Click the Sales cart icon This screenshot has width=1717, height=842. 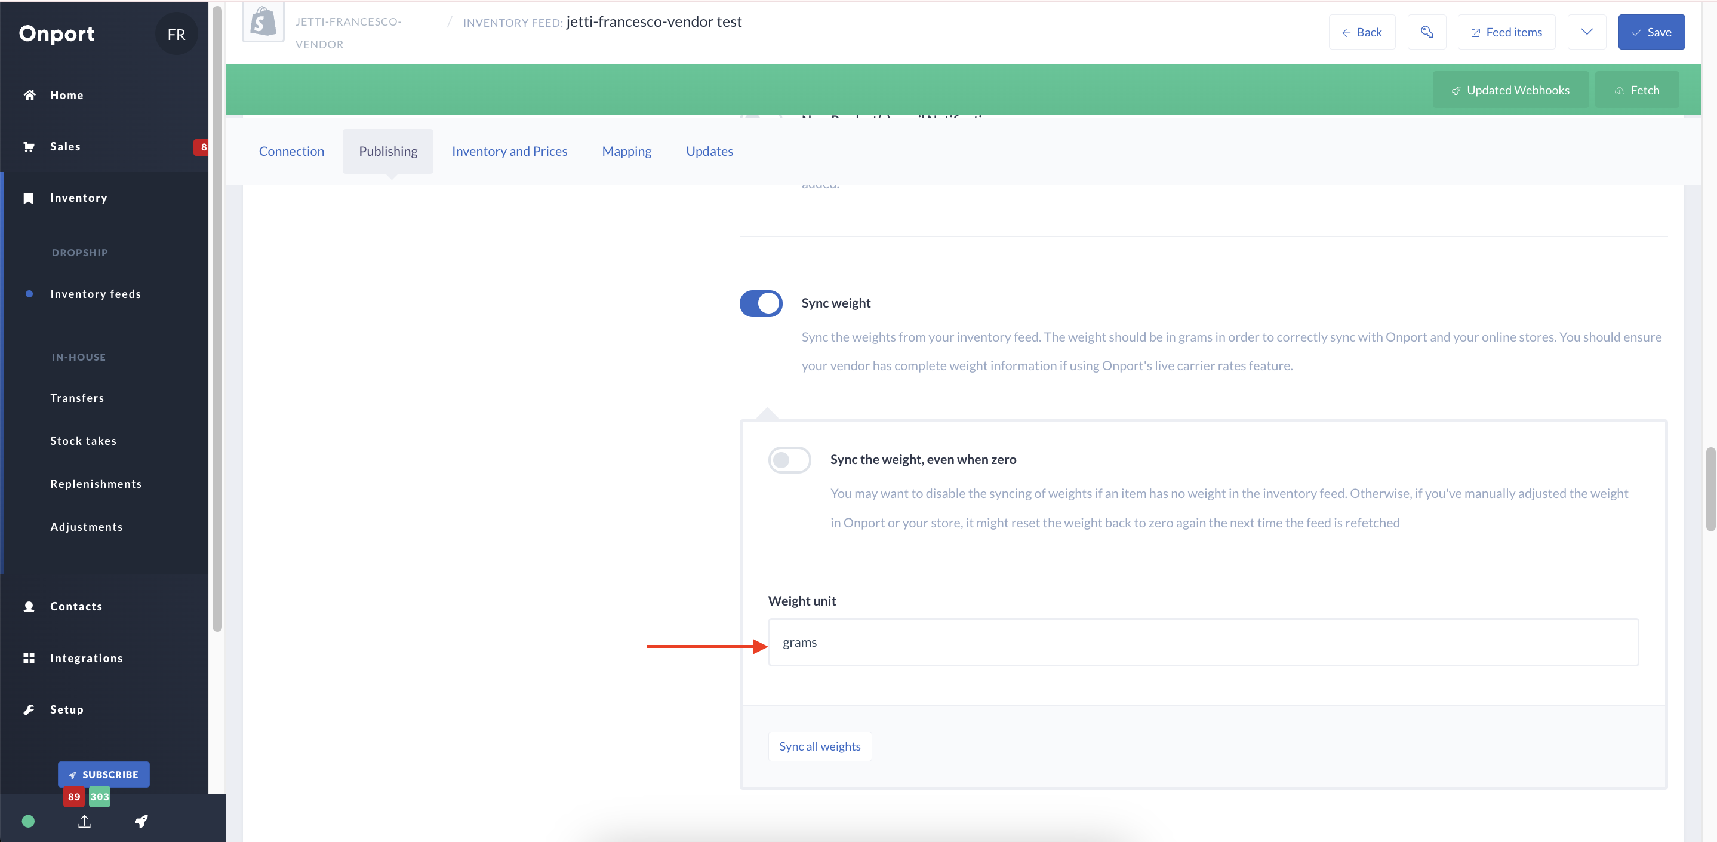tap(29, 147)
